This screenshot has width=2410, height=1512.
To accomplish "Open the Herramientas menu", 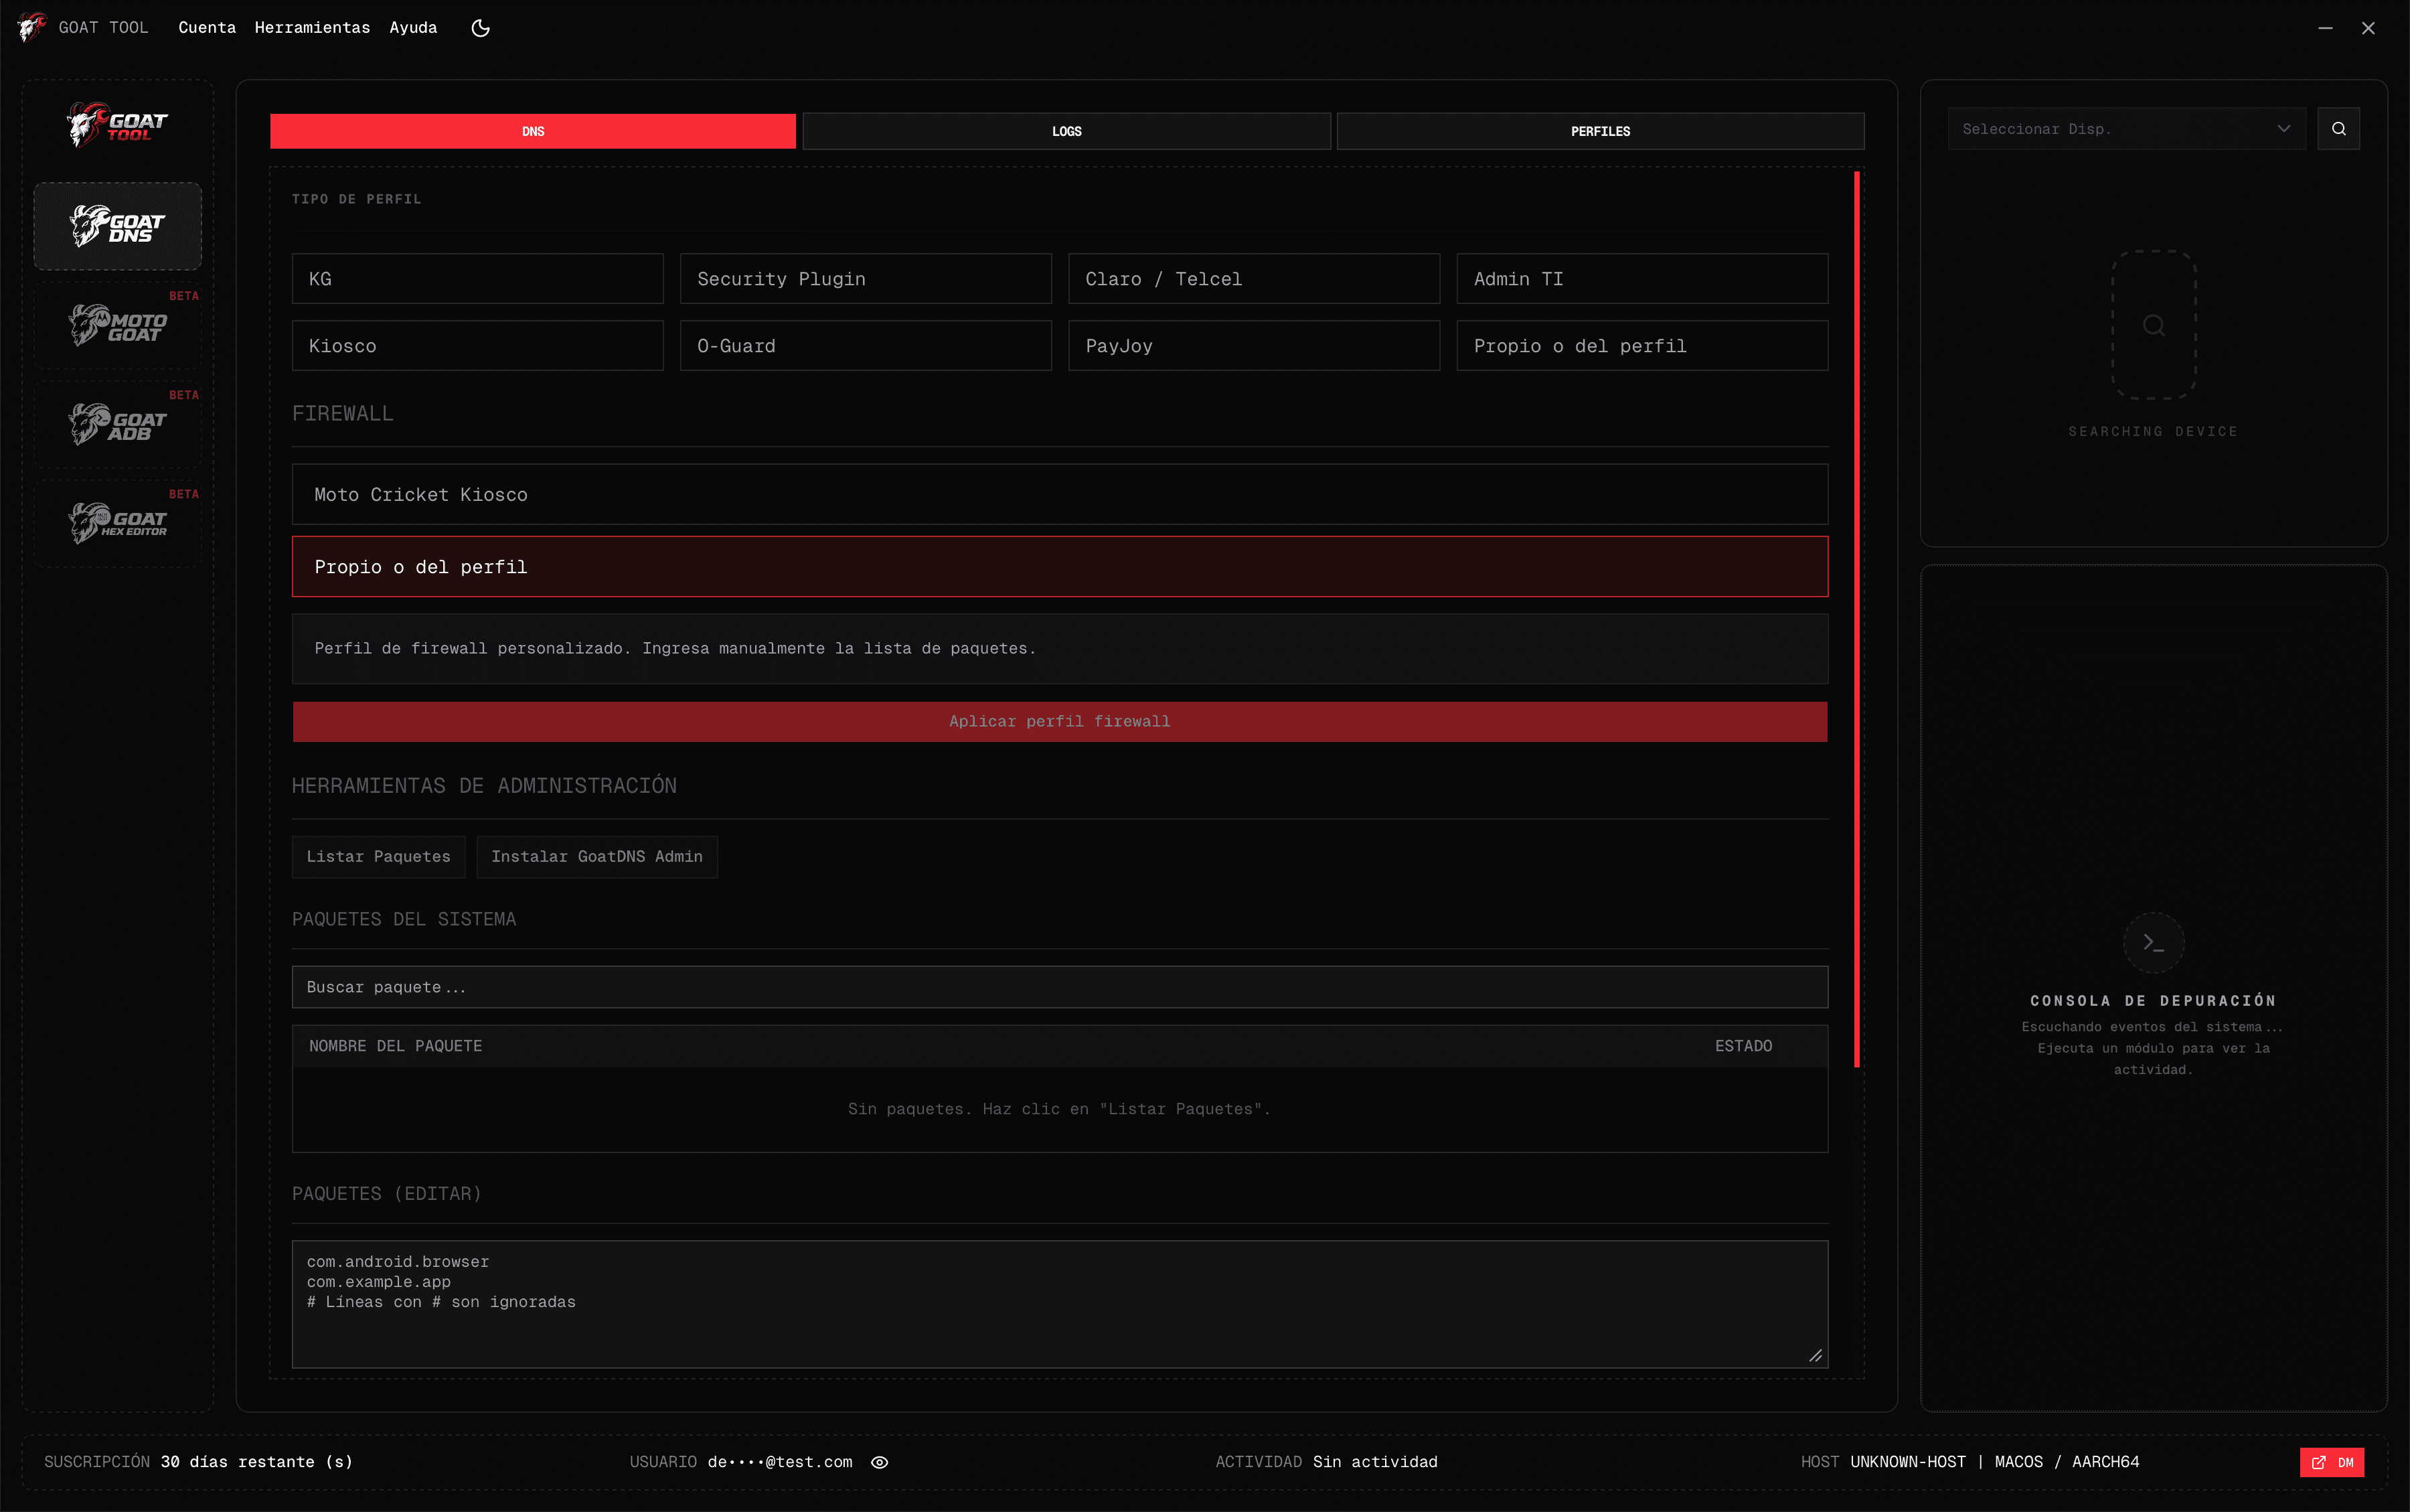I will pos(312,28).
